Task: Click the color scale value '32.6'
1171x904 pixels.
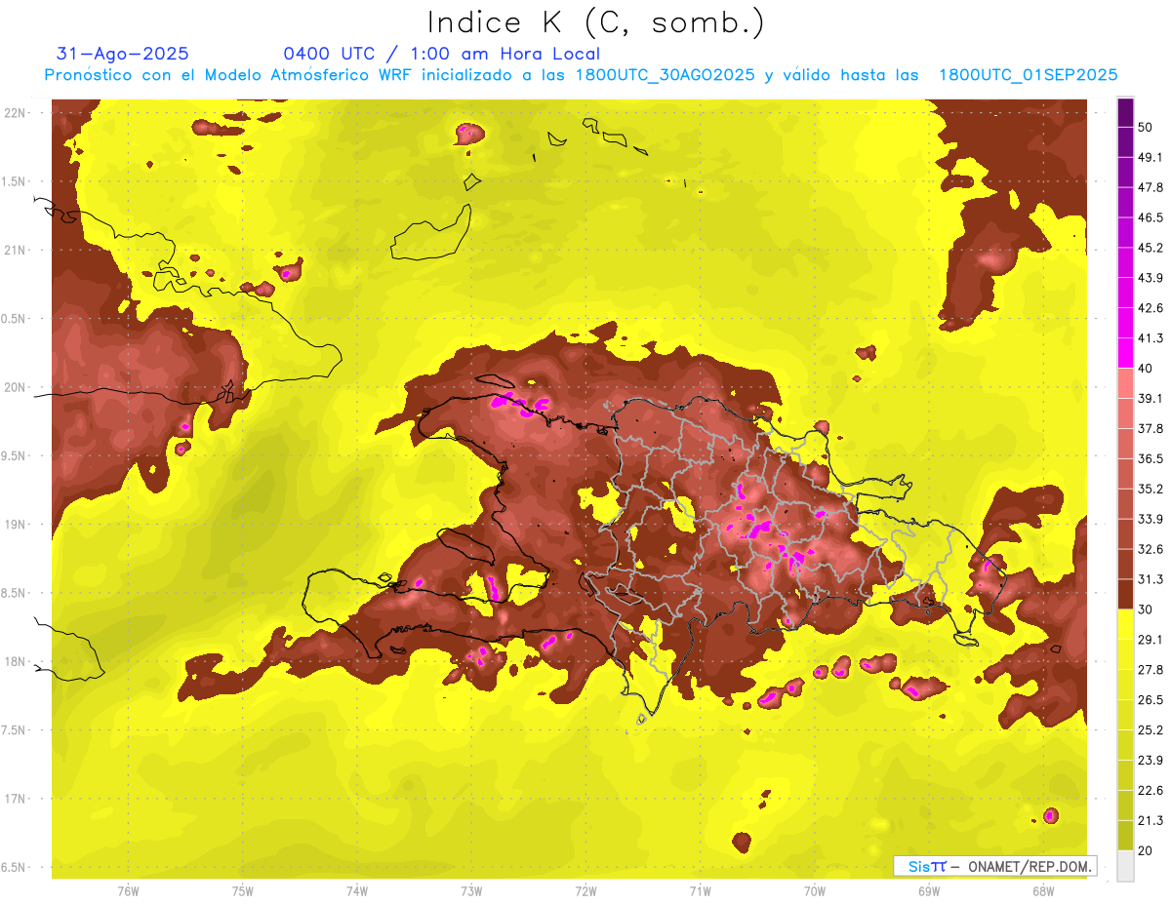Action: tap(1150, 549)
